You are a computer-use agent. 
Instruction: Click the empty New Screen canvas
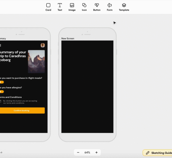pyautogui.click(x=87, y=87)
